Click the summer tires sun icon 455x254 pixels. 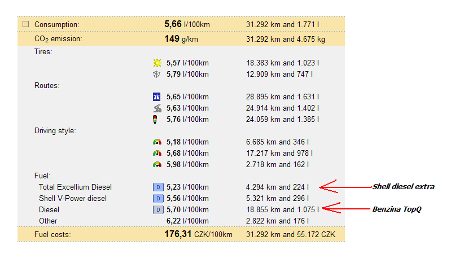157,63
